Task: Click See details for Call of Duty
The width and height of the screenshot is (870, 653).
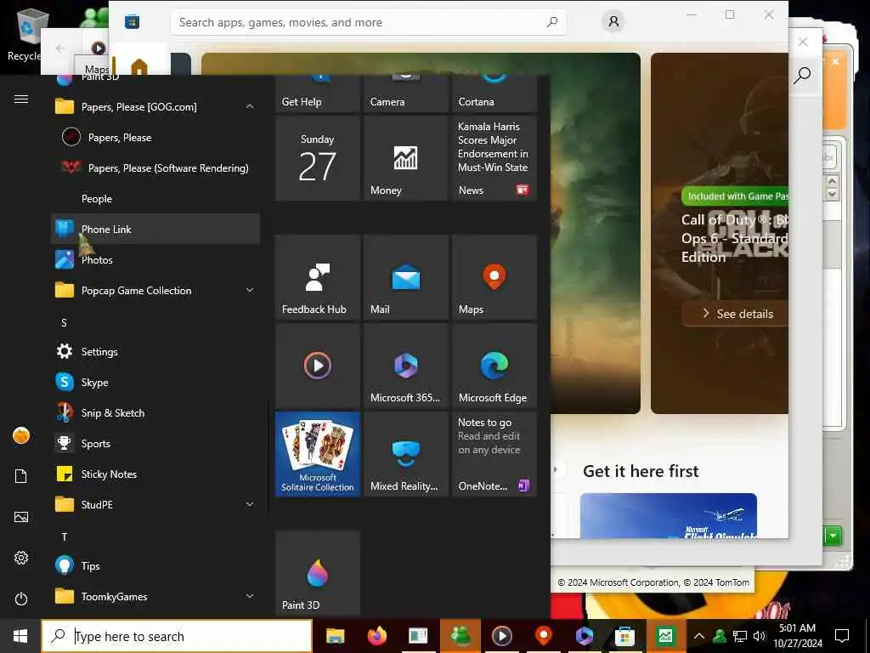Action: tap(737, 314)
